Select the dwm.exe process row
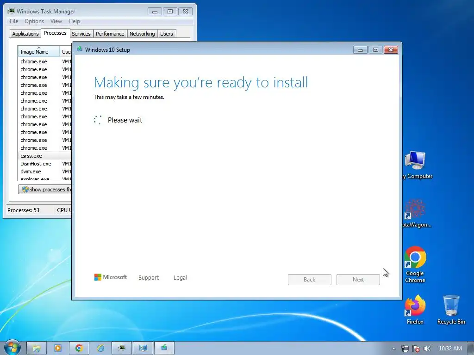 (45, 171)
